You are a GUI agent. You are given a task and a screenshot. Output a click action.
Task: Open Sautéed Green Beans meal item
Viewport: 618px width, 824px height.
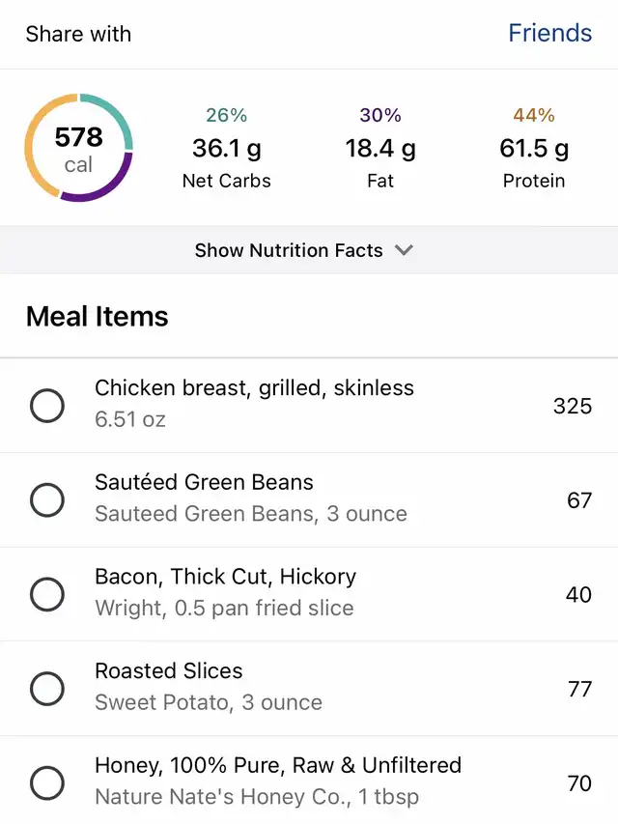pyautogui.click(x=204, y=482)
